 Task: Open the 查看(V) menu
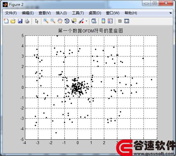(x=45, y=13)
